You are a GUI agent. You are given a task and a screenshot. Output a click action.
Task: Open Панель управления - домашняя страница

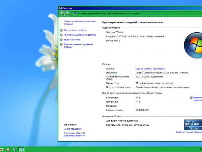point(80,23)
